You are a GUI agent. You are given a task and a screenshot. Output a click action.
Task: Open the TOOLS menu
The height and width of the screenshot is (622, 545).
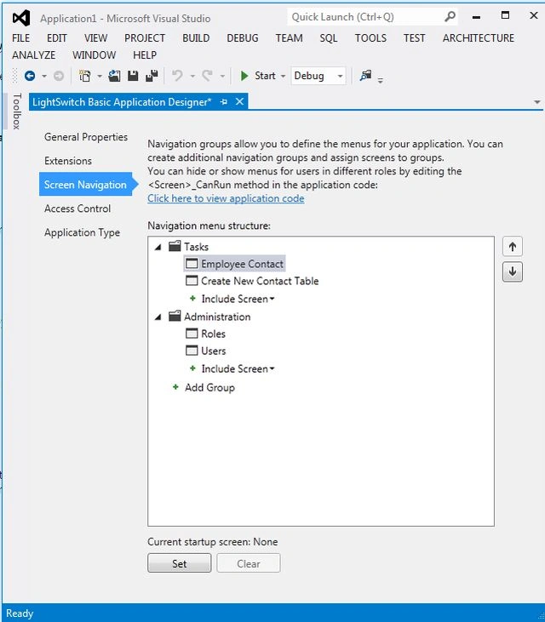(x=370, y=38)
